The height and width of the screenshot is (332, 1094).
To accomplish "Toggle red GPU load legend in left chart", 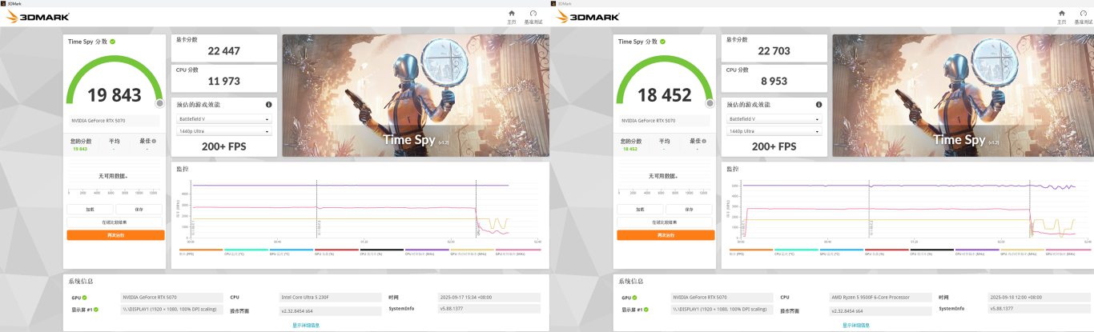I will [x=336, y=251].
